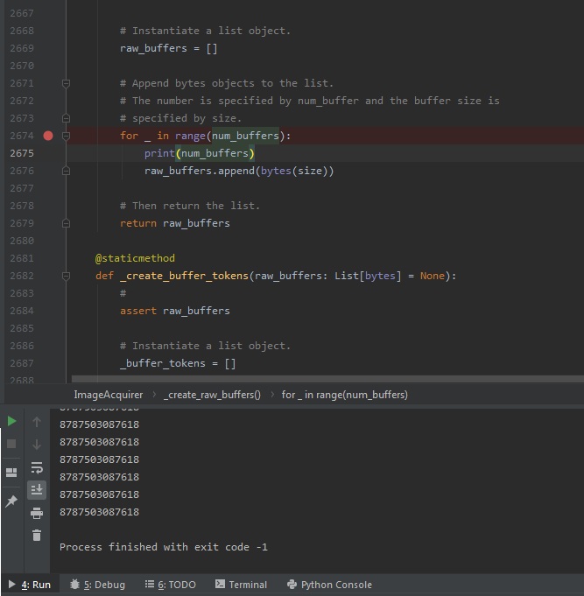Screen dimensions: 584x596
Task: Click the Then return the list comment
Action: pos(190,206)
